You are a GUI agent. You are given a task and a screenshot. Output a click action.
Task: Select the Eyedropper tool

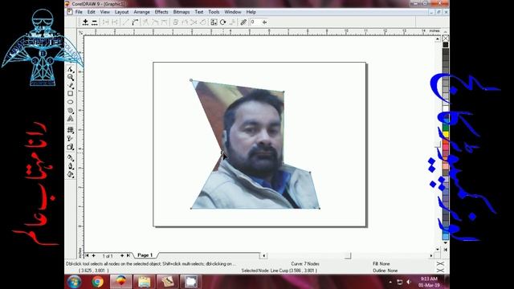pyautogui.click(x=71, y=158)
